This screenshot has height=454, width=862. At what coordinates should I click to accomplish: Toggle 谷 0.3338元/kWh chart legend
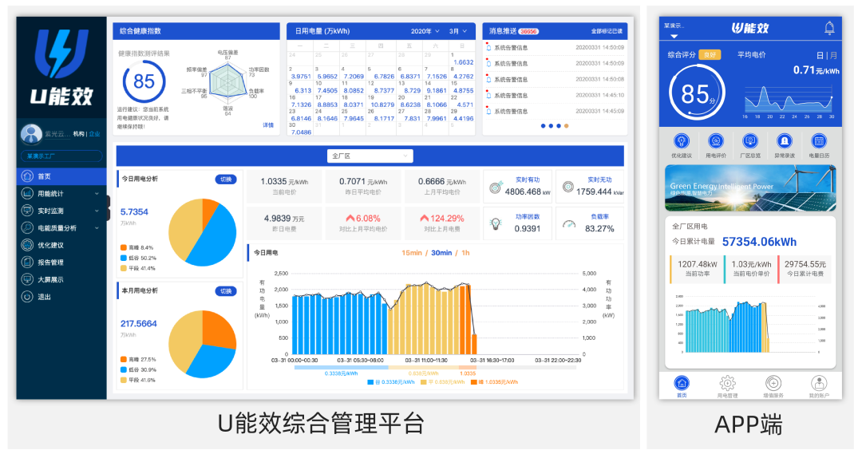coord(391,382)
